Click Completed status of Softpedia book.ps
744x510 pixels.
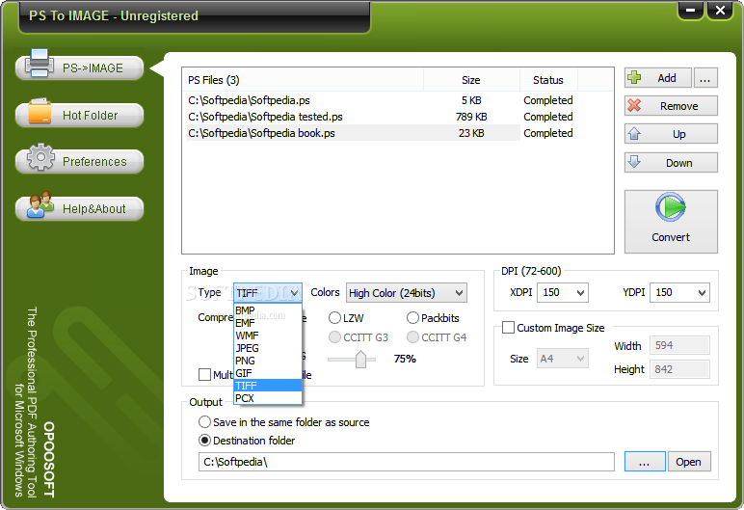coord(548,133)
